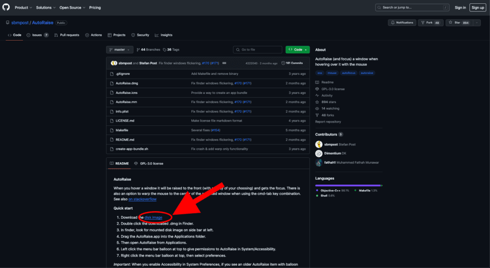Open Dimentium contributor avatar
The width and height of the screenshot is (490, 268).
[319, 154]
